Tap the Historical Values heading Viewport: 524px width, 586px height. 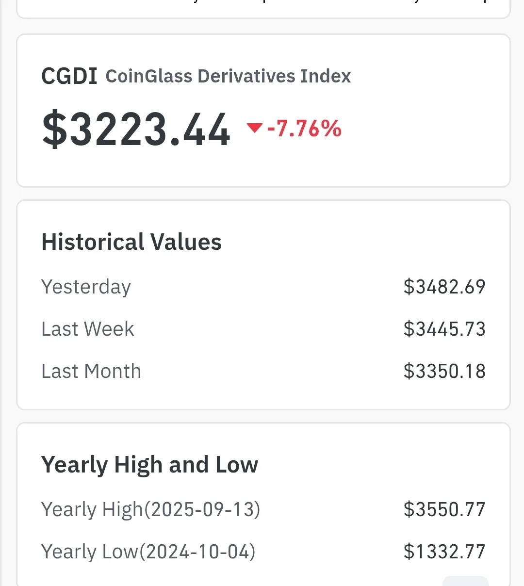[x=131, y=242]
